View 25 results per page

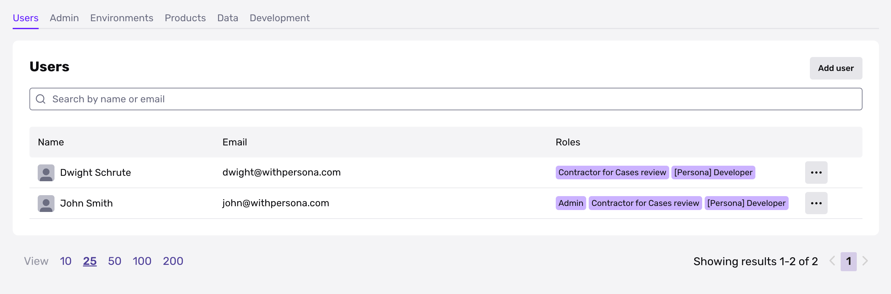click(90, 261)
